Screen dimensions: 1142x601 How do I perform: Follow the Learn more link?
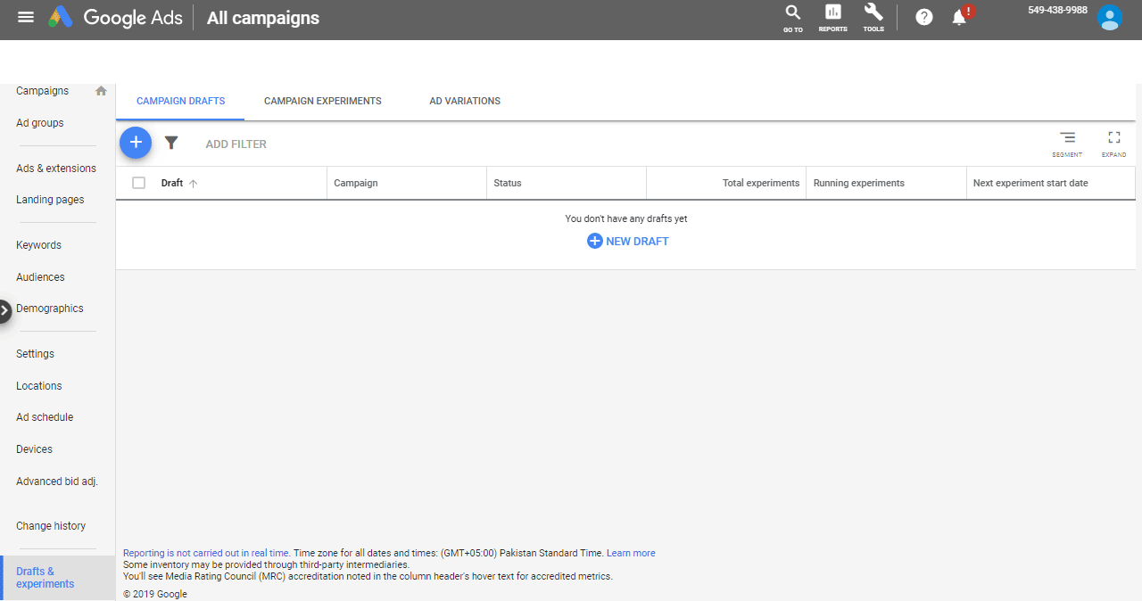click(631, 553)
